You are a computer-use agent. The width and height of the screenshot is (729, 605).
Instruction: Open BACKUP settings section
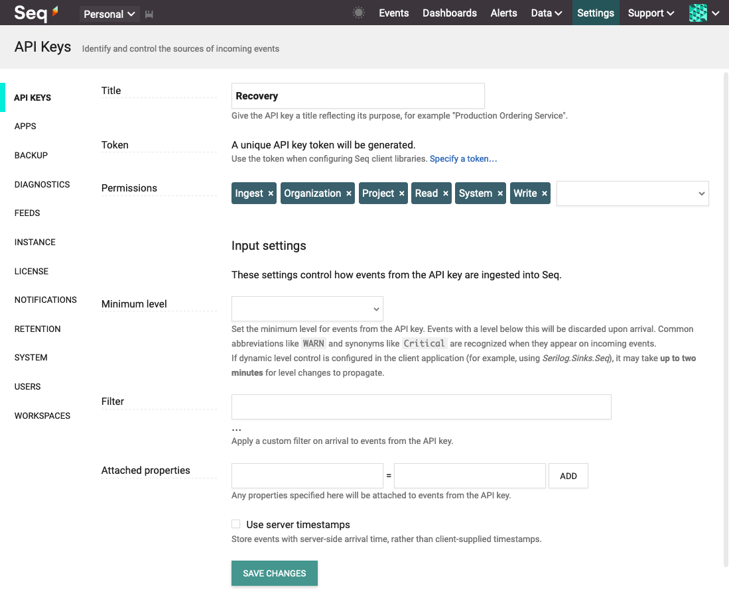pos(31,156)
